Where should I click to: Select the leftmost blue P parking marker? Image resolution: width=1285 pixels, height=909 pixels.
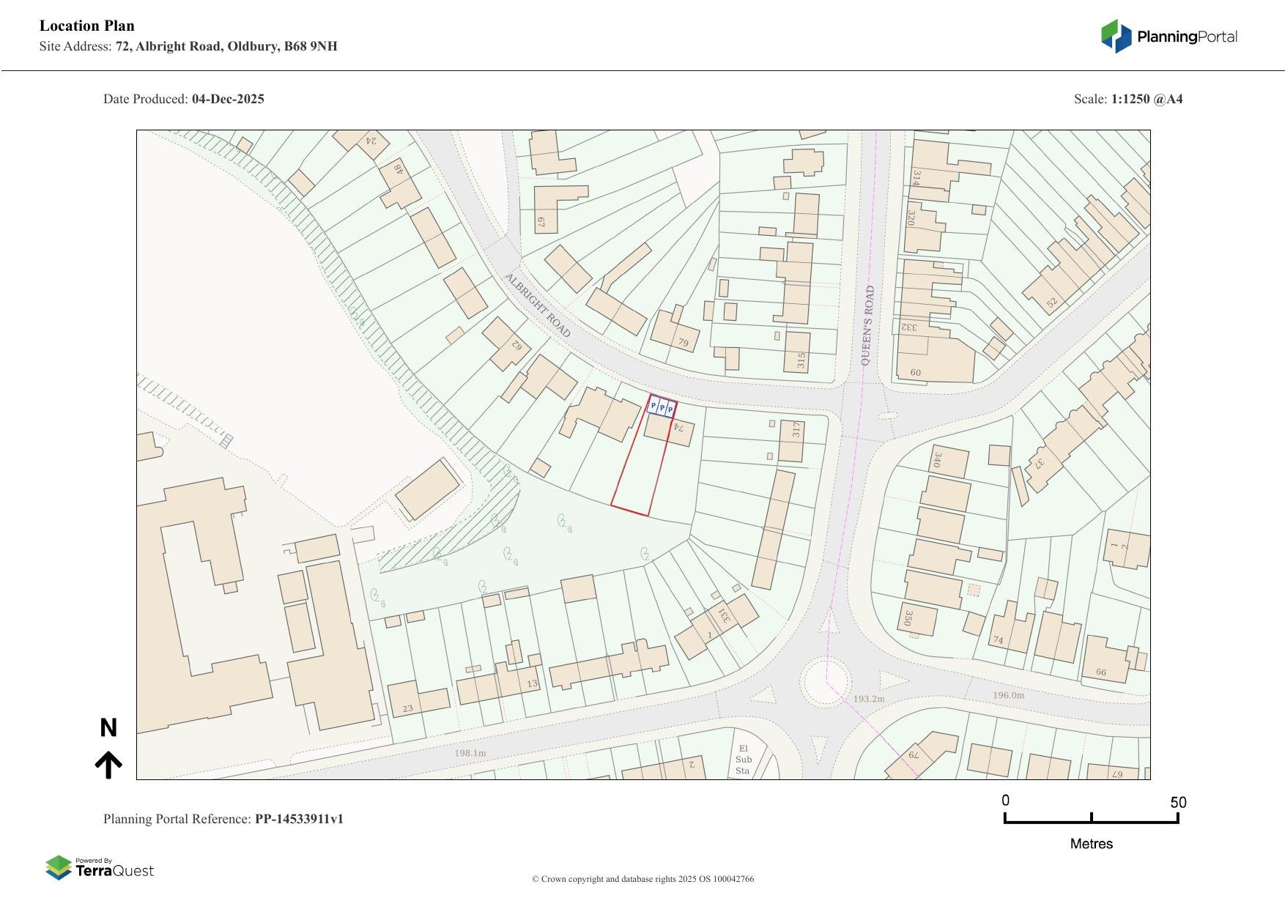(653, 405)
